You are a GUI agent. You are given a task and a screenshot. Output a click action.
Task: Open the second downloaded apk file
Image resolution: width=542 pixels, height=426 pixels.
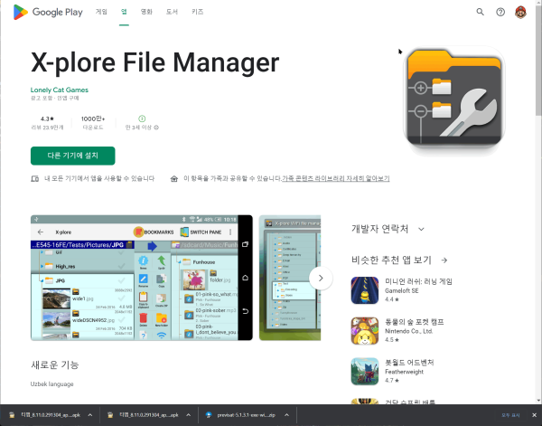149,415
